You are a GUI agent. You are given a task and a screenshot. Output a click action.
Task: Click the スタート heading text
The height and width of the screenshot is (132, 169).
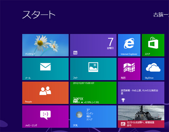click(39, 15)
